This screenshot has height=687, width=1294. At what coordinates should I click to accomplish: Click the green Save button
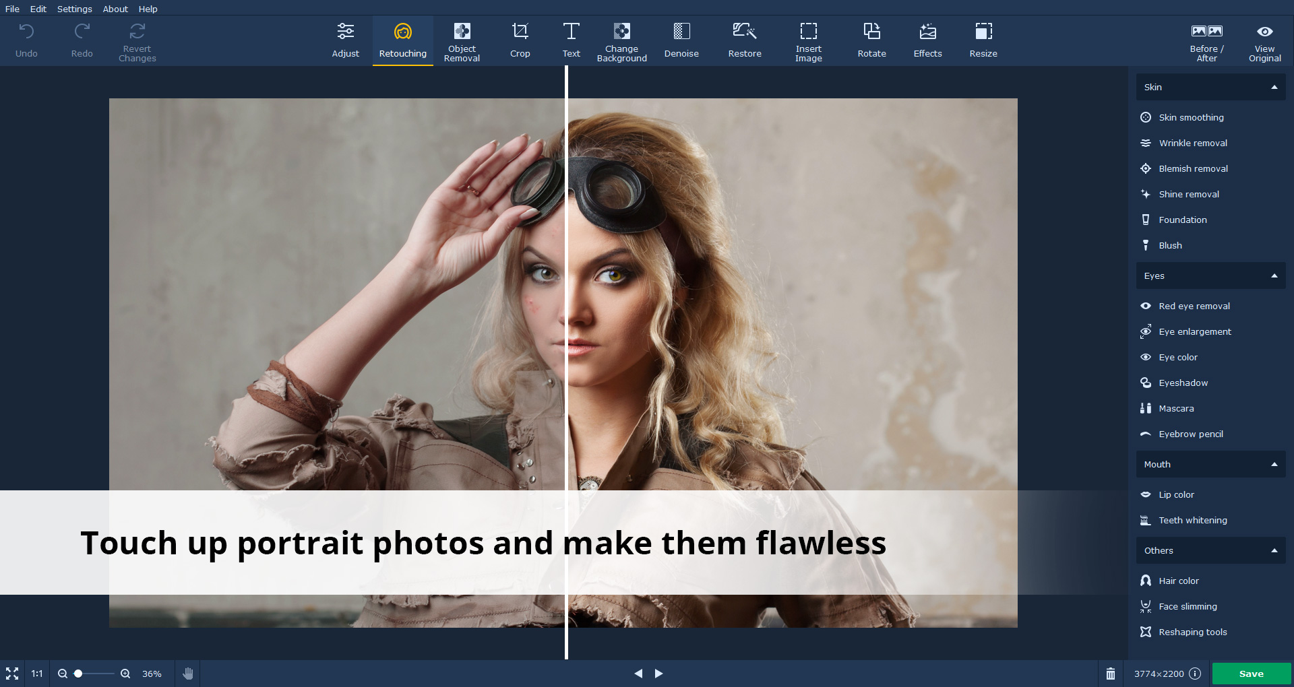pos(1251,674)
